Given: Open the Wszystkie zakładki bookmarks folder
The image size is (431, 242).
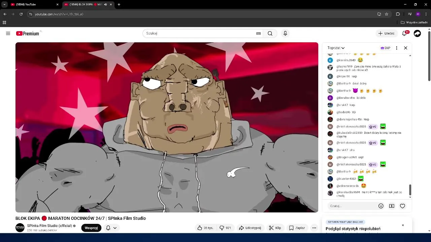Looking at the screenshot, I should tap(414, 23).
